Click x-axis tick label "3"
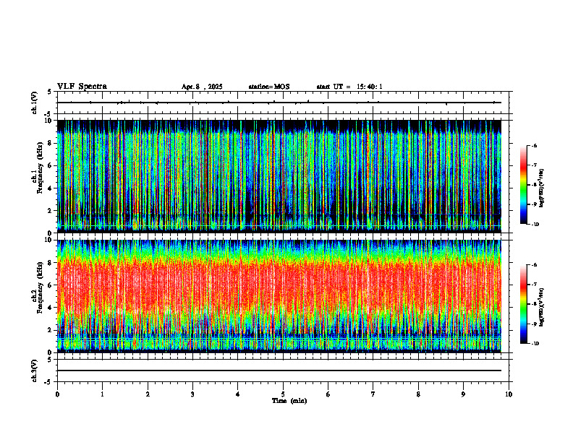The height and width of the screenshot is (442, 573). pos(192,394)
